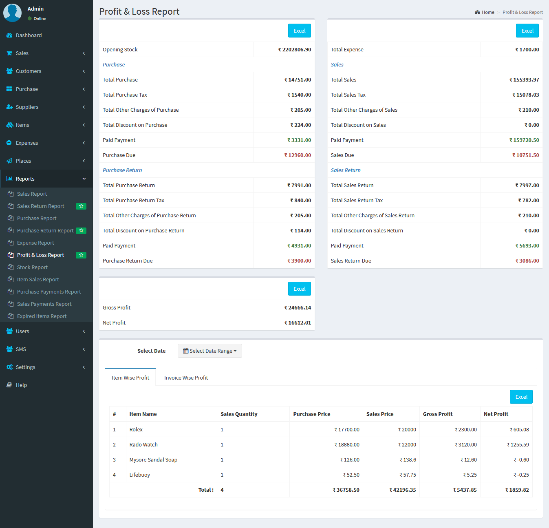549x528 pixels.
Task: Open Stock Report from the sidebar
Action: point(32,267)
